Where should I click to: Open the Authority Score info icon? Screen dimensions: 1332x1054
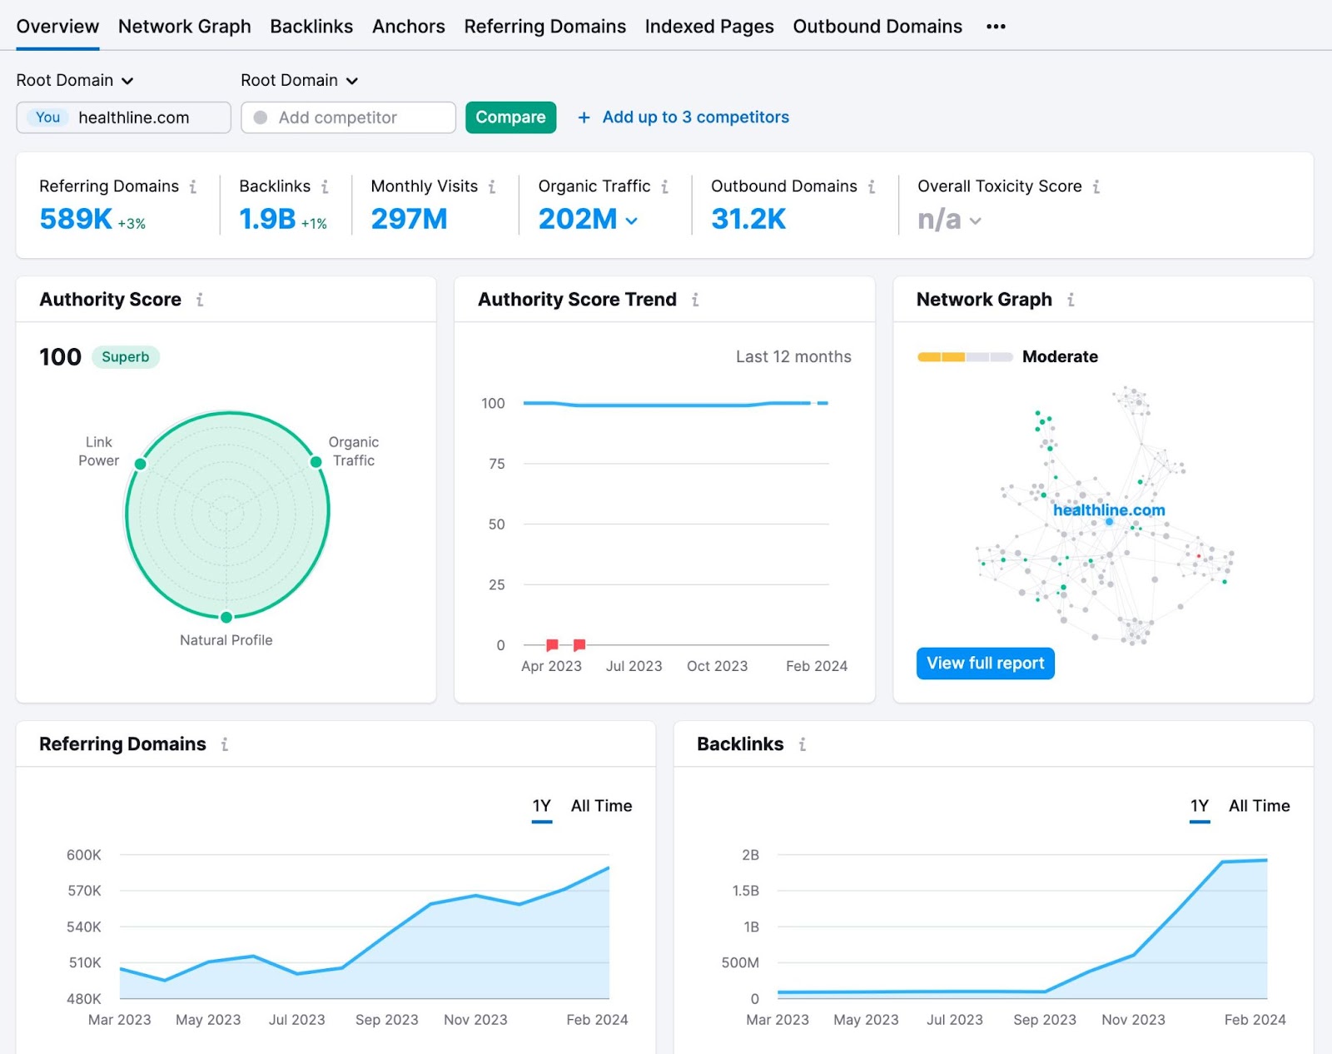click(x=200, y=300)
